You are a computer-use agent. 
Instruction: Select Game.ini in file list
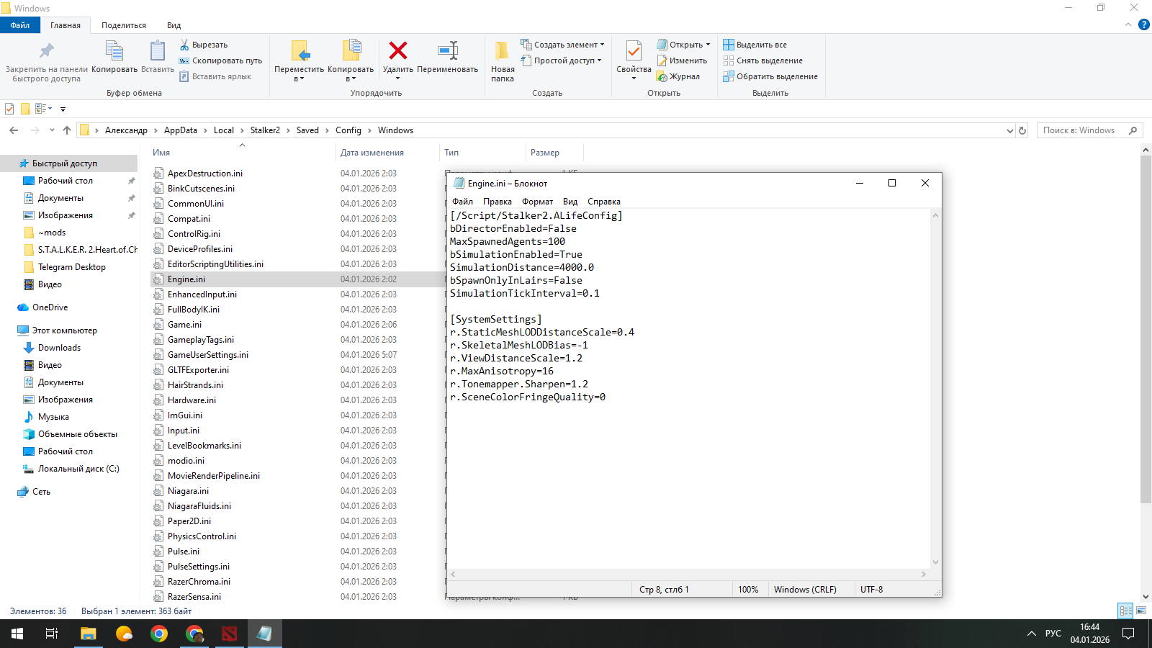184,325
